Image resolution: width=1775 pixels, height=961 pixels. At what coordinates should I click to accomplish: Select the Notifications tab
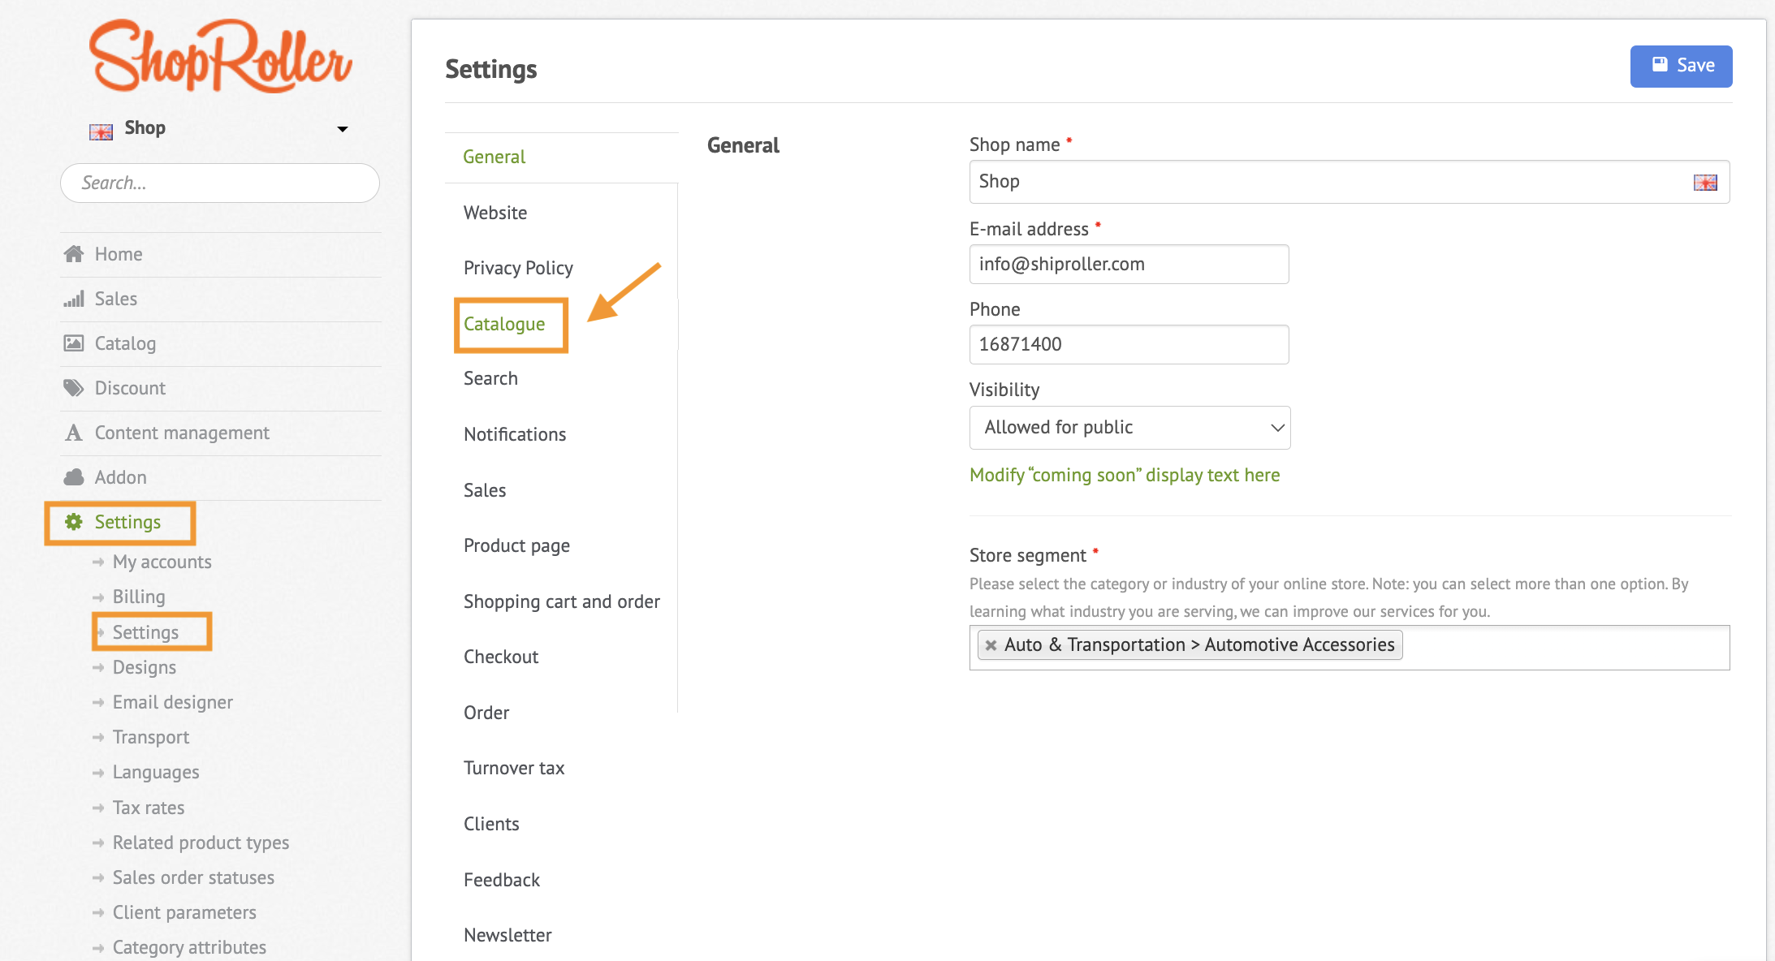515,434
